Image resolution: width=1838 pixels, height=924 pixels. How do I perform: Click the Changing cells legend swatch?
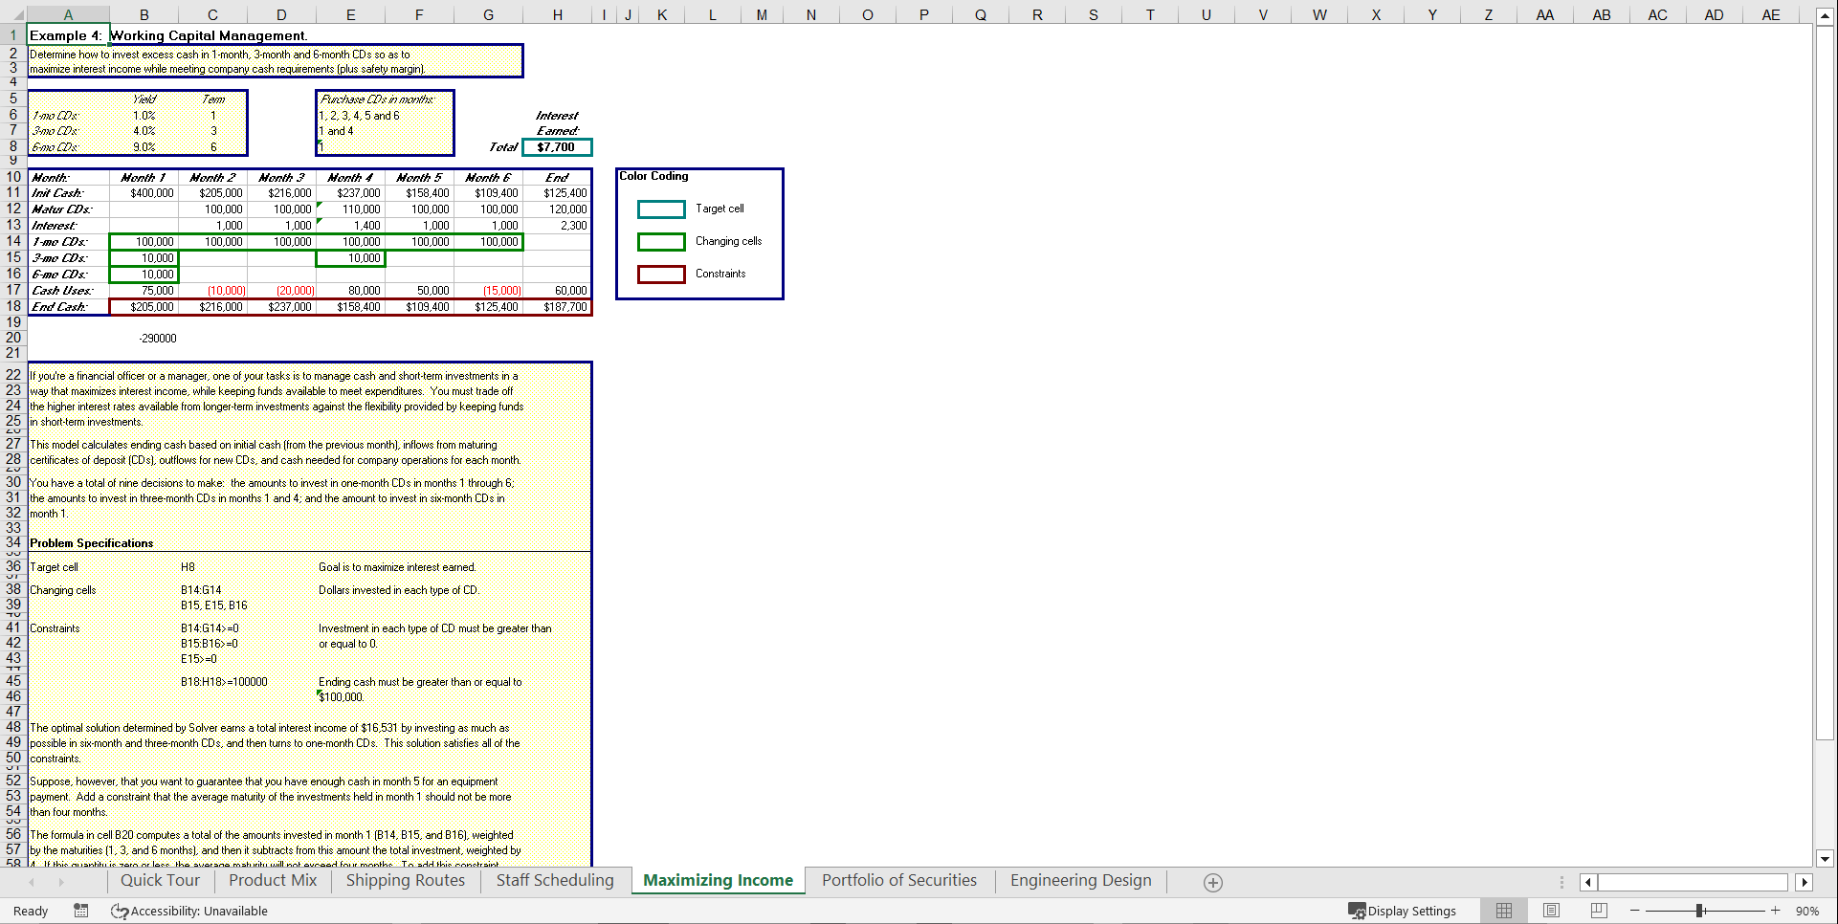point(661,241)
